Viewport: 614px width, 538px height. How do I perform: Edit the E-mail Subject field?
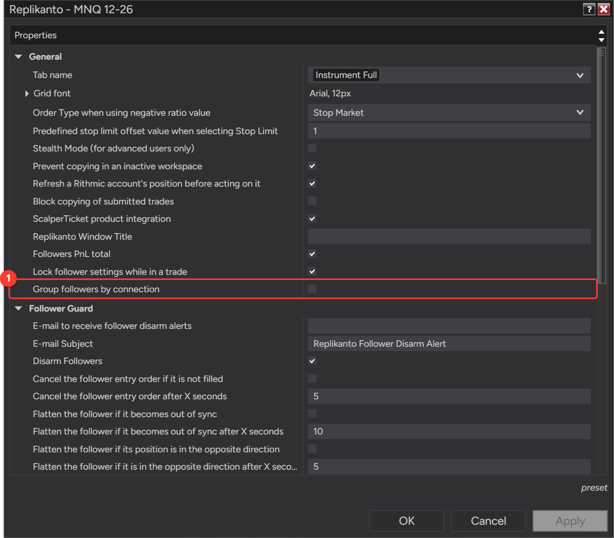click(449, 344)
